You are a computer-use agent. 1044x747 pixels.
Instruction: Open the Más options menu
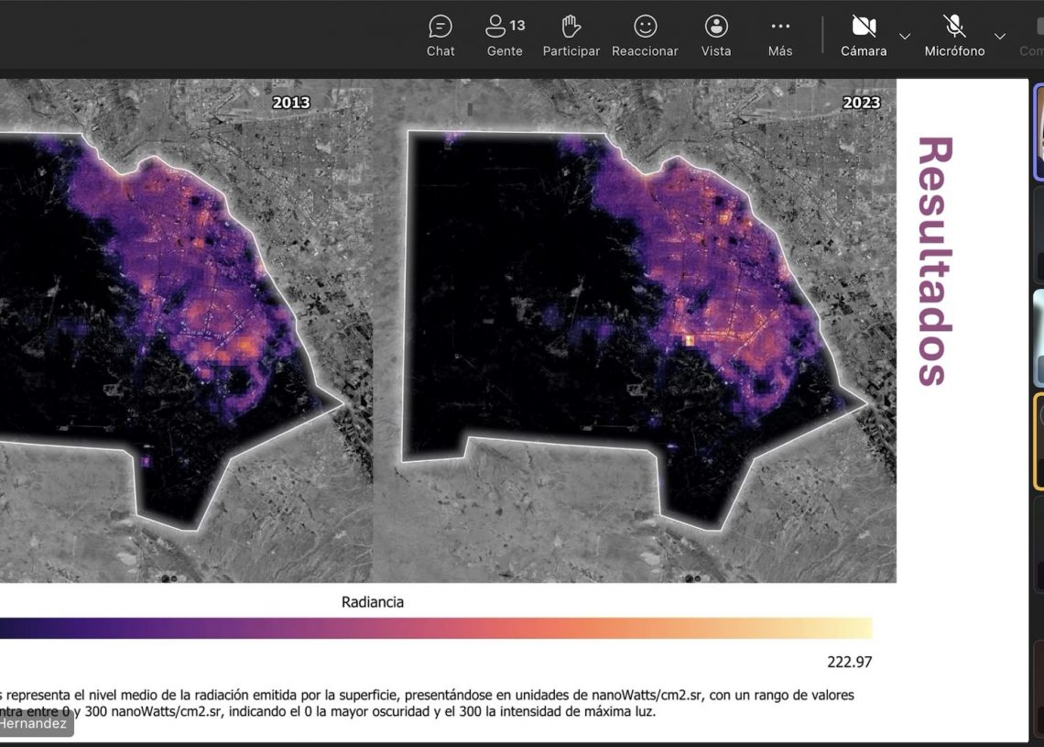pos(780,36)
